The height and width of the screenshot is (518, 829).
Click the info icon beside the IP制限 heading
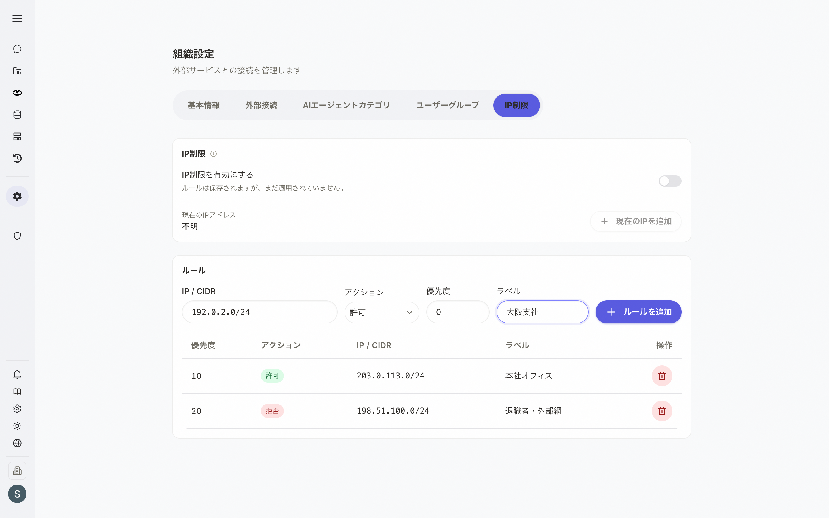213,154
